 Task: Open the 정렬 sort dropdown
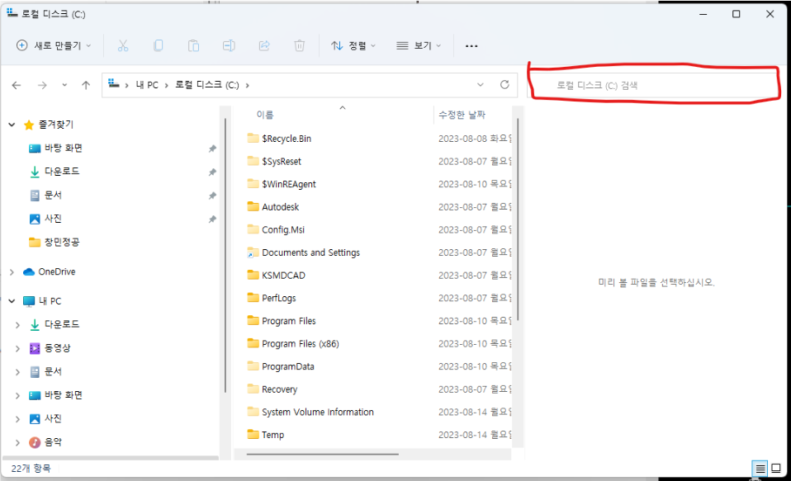[x=353, y=45]
